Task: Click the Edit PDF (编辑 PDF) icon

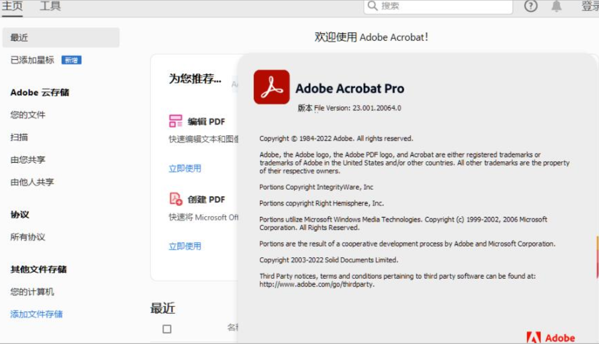Action: [x=176, y=121]
